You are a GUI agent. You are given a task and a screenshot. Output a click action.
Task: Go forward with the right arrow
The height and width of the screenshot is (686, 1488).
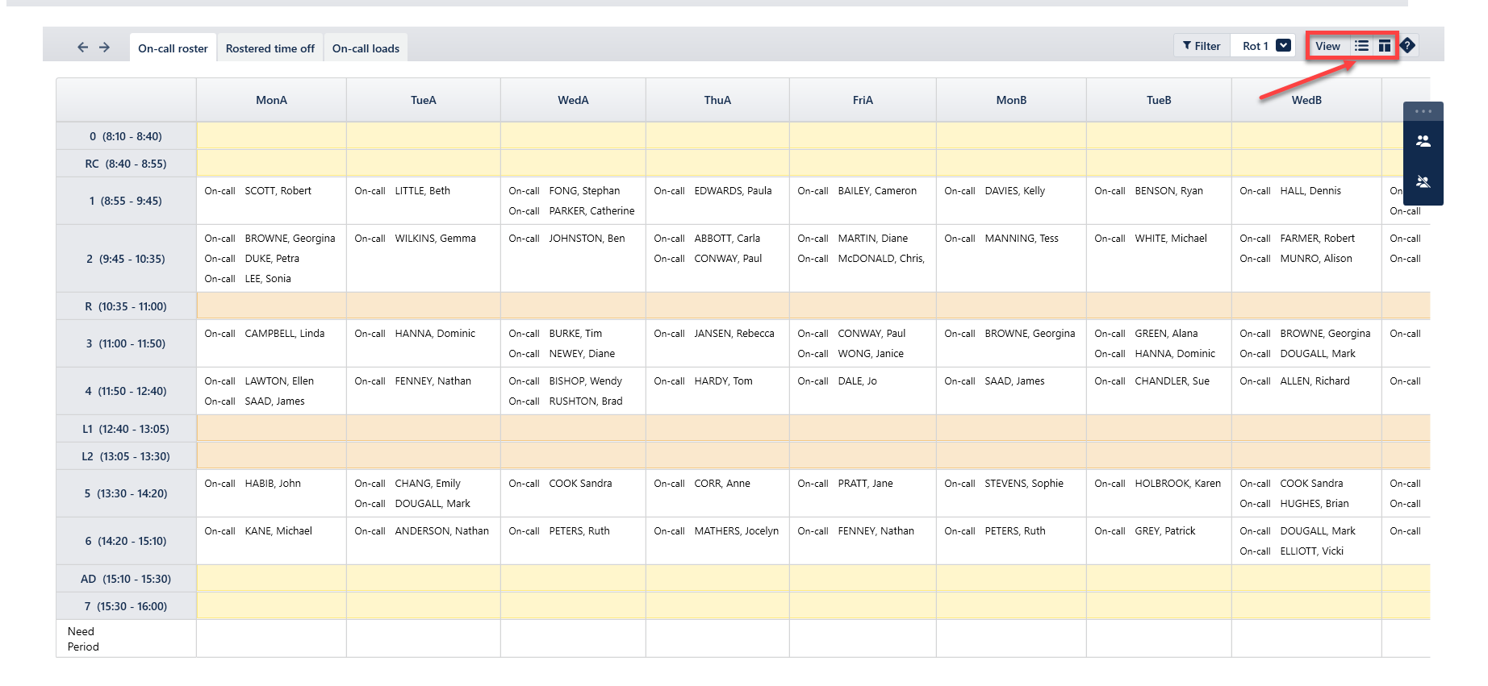pos(105,48)
